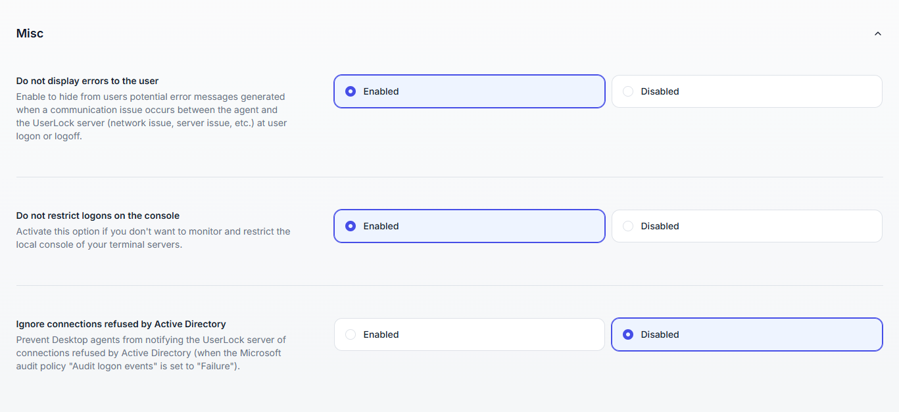The width and height of the screenshot is (899, 412).
Task: Select Disabled radio circle for ignoring AD refusals
Action: [628, 334]
